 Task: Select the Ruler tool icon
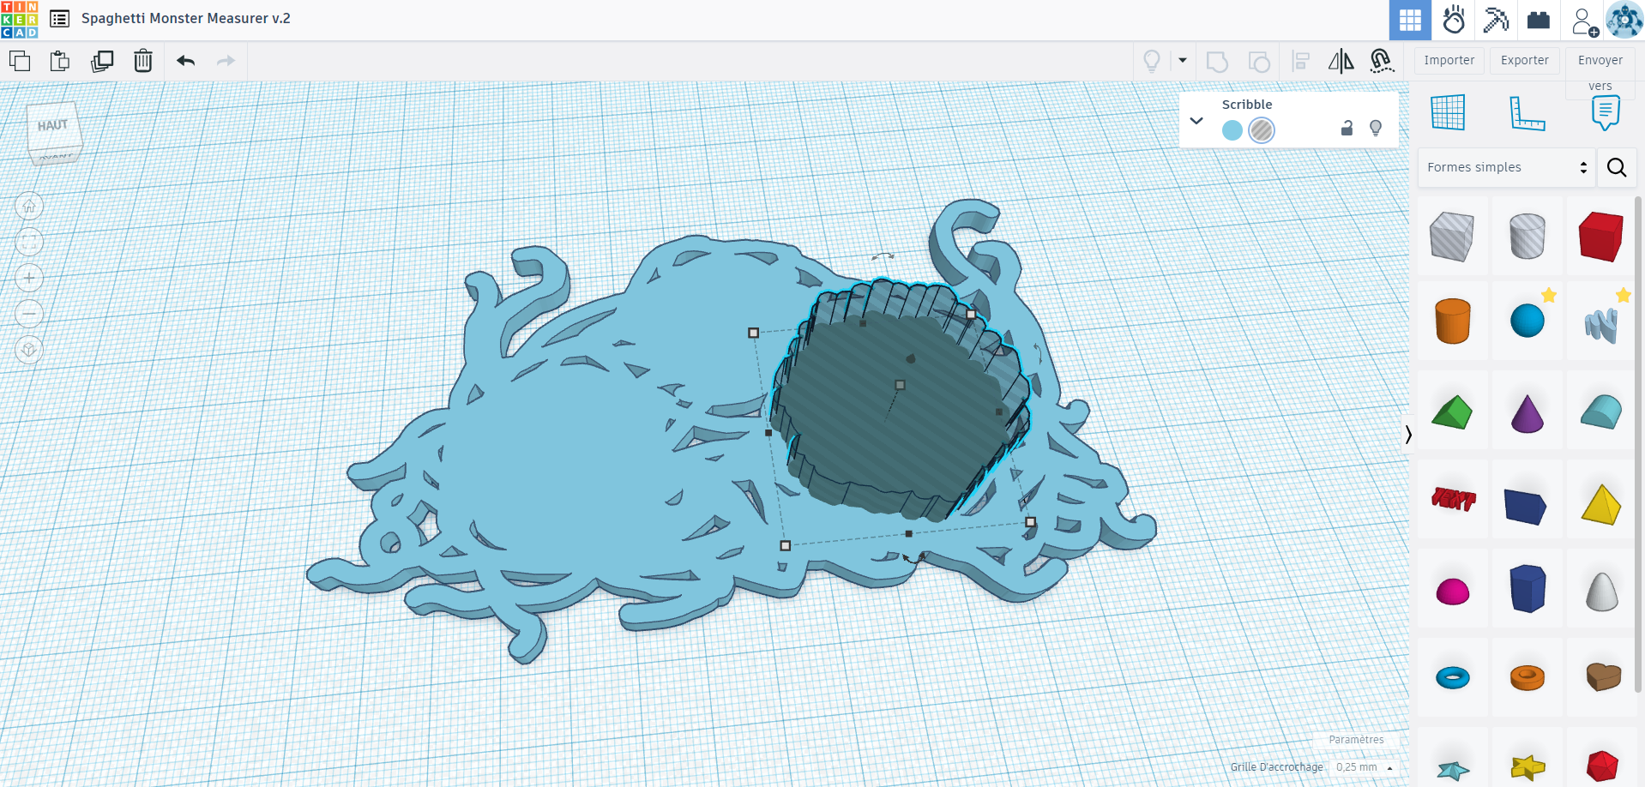1527,112
